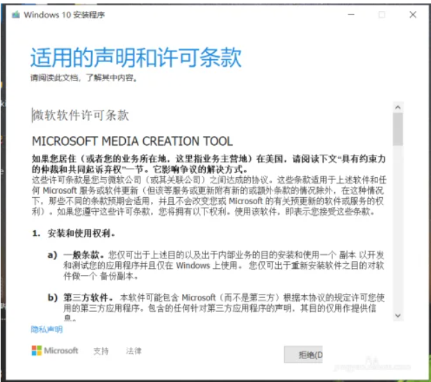Click the scrollbar down arrow
This screenshot has height=382, width=431.
398,315
